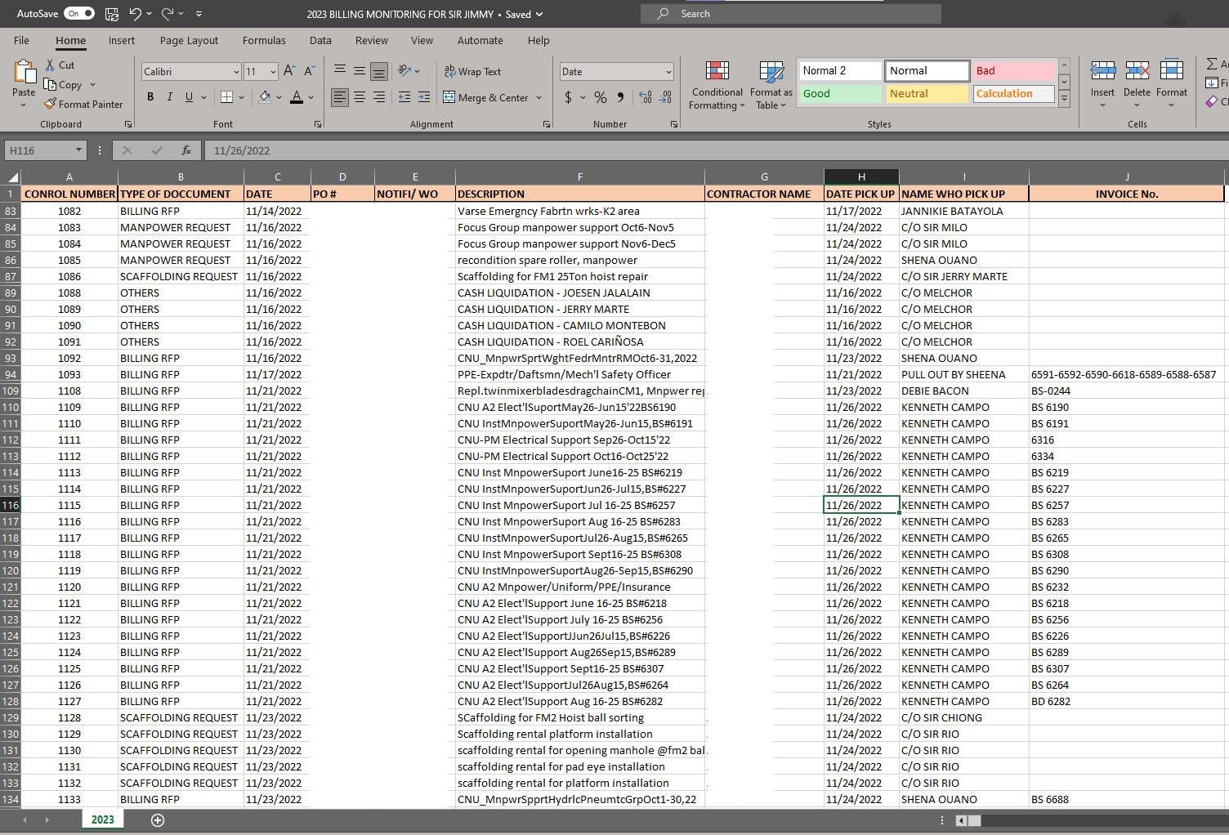Apply the Bad cell style
1229x835 pixels.
1014,70
